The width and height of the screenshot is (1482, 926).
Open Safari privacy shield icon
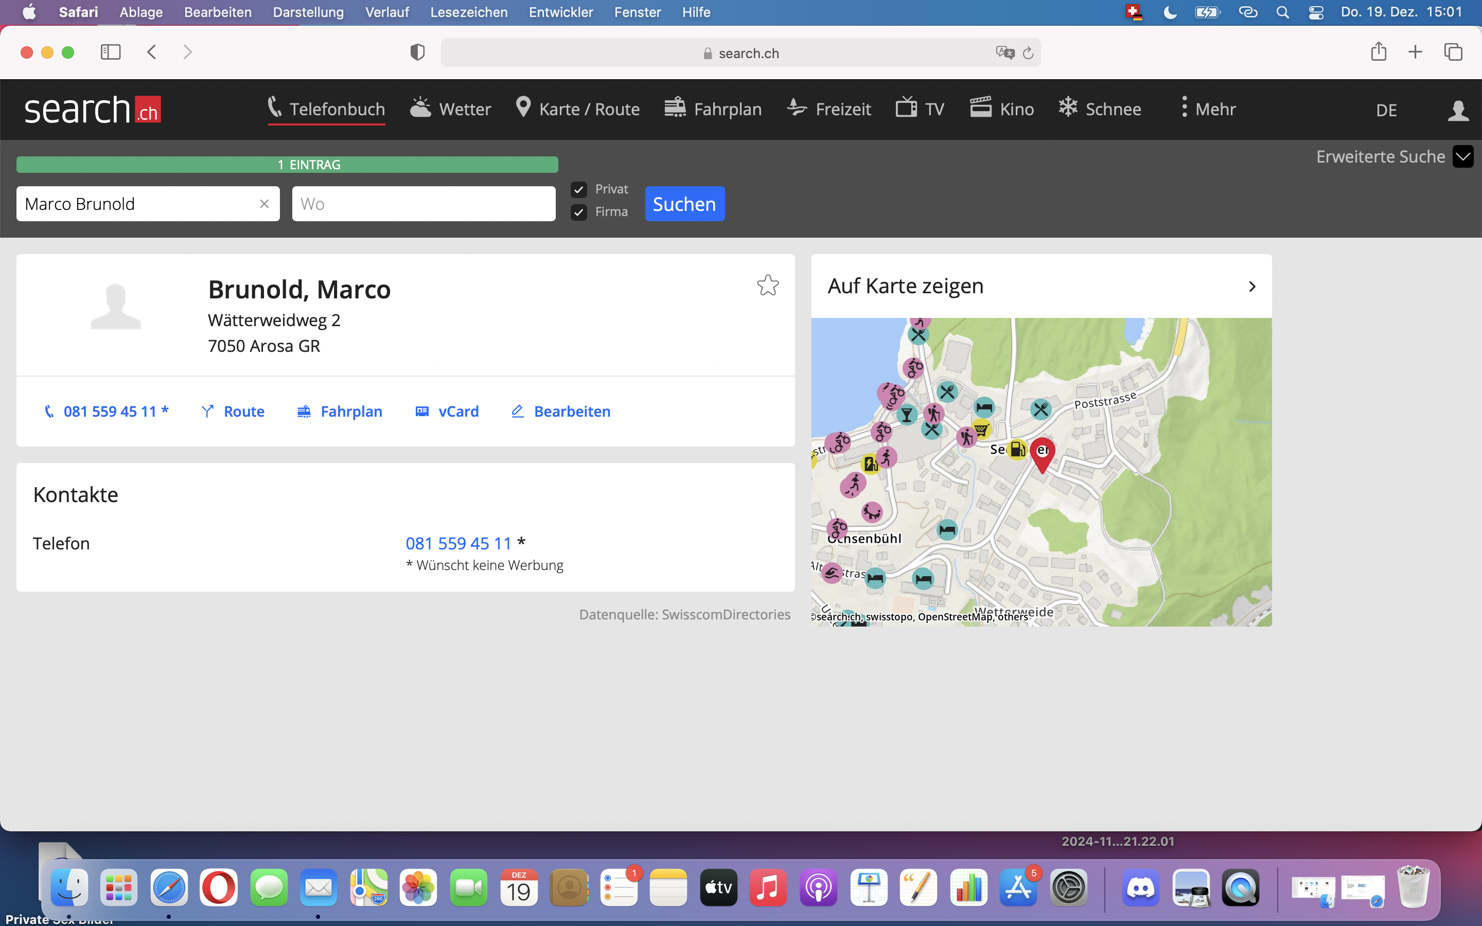click(x=417, y=52)
